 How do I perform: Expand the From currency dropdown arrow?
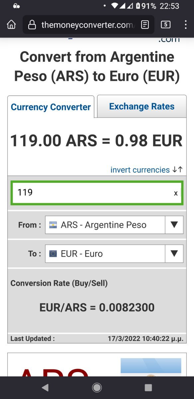tap(174, 225)
